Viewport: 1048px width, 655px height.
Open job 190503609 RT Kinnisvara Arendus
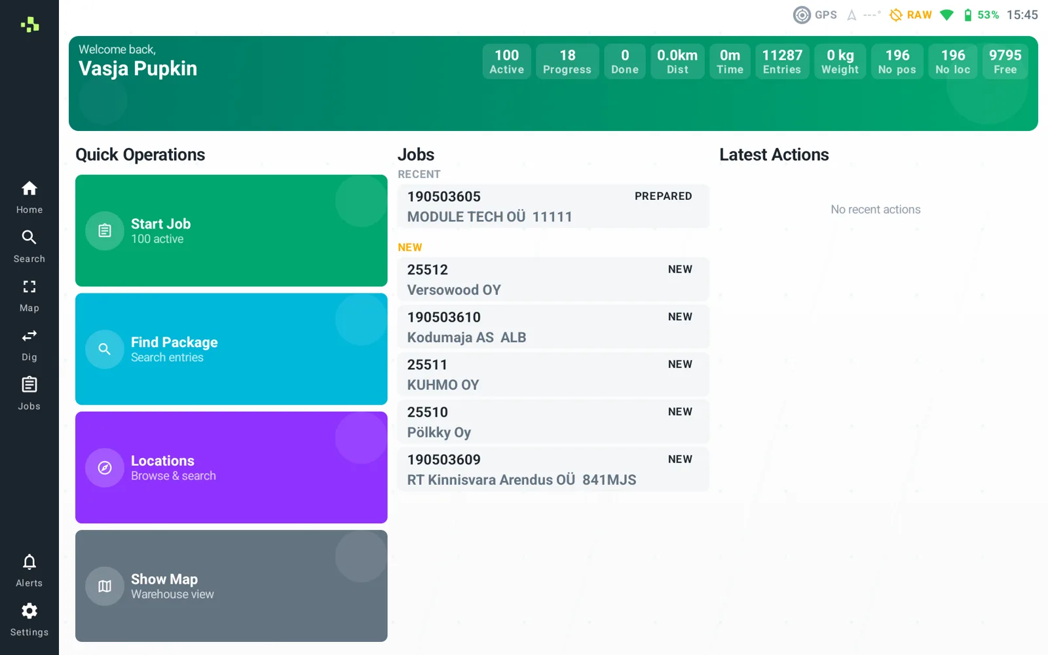pyautogui.click(x=553, y=470)
